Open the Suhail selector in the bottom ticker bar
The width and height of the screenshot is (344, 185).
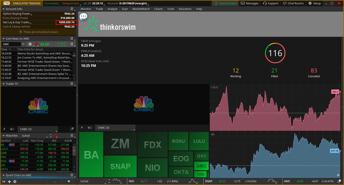click(x=93, y=181)
